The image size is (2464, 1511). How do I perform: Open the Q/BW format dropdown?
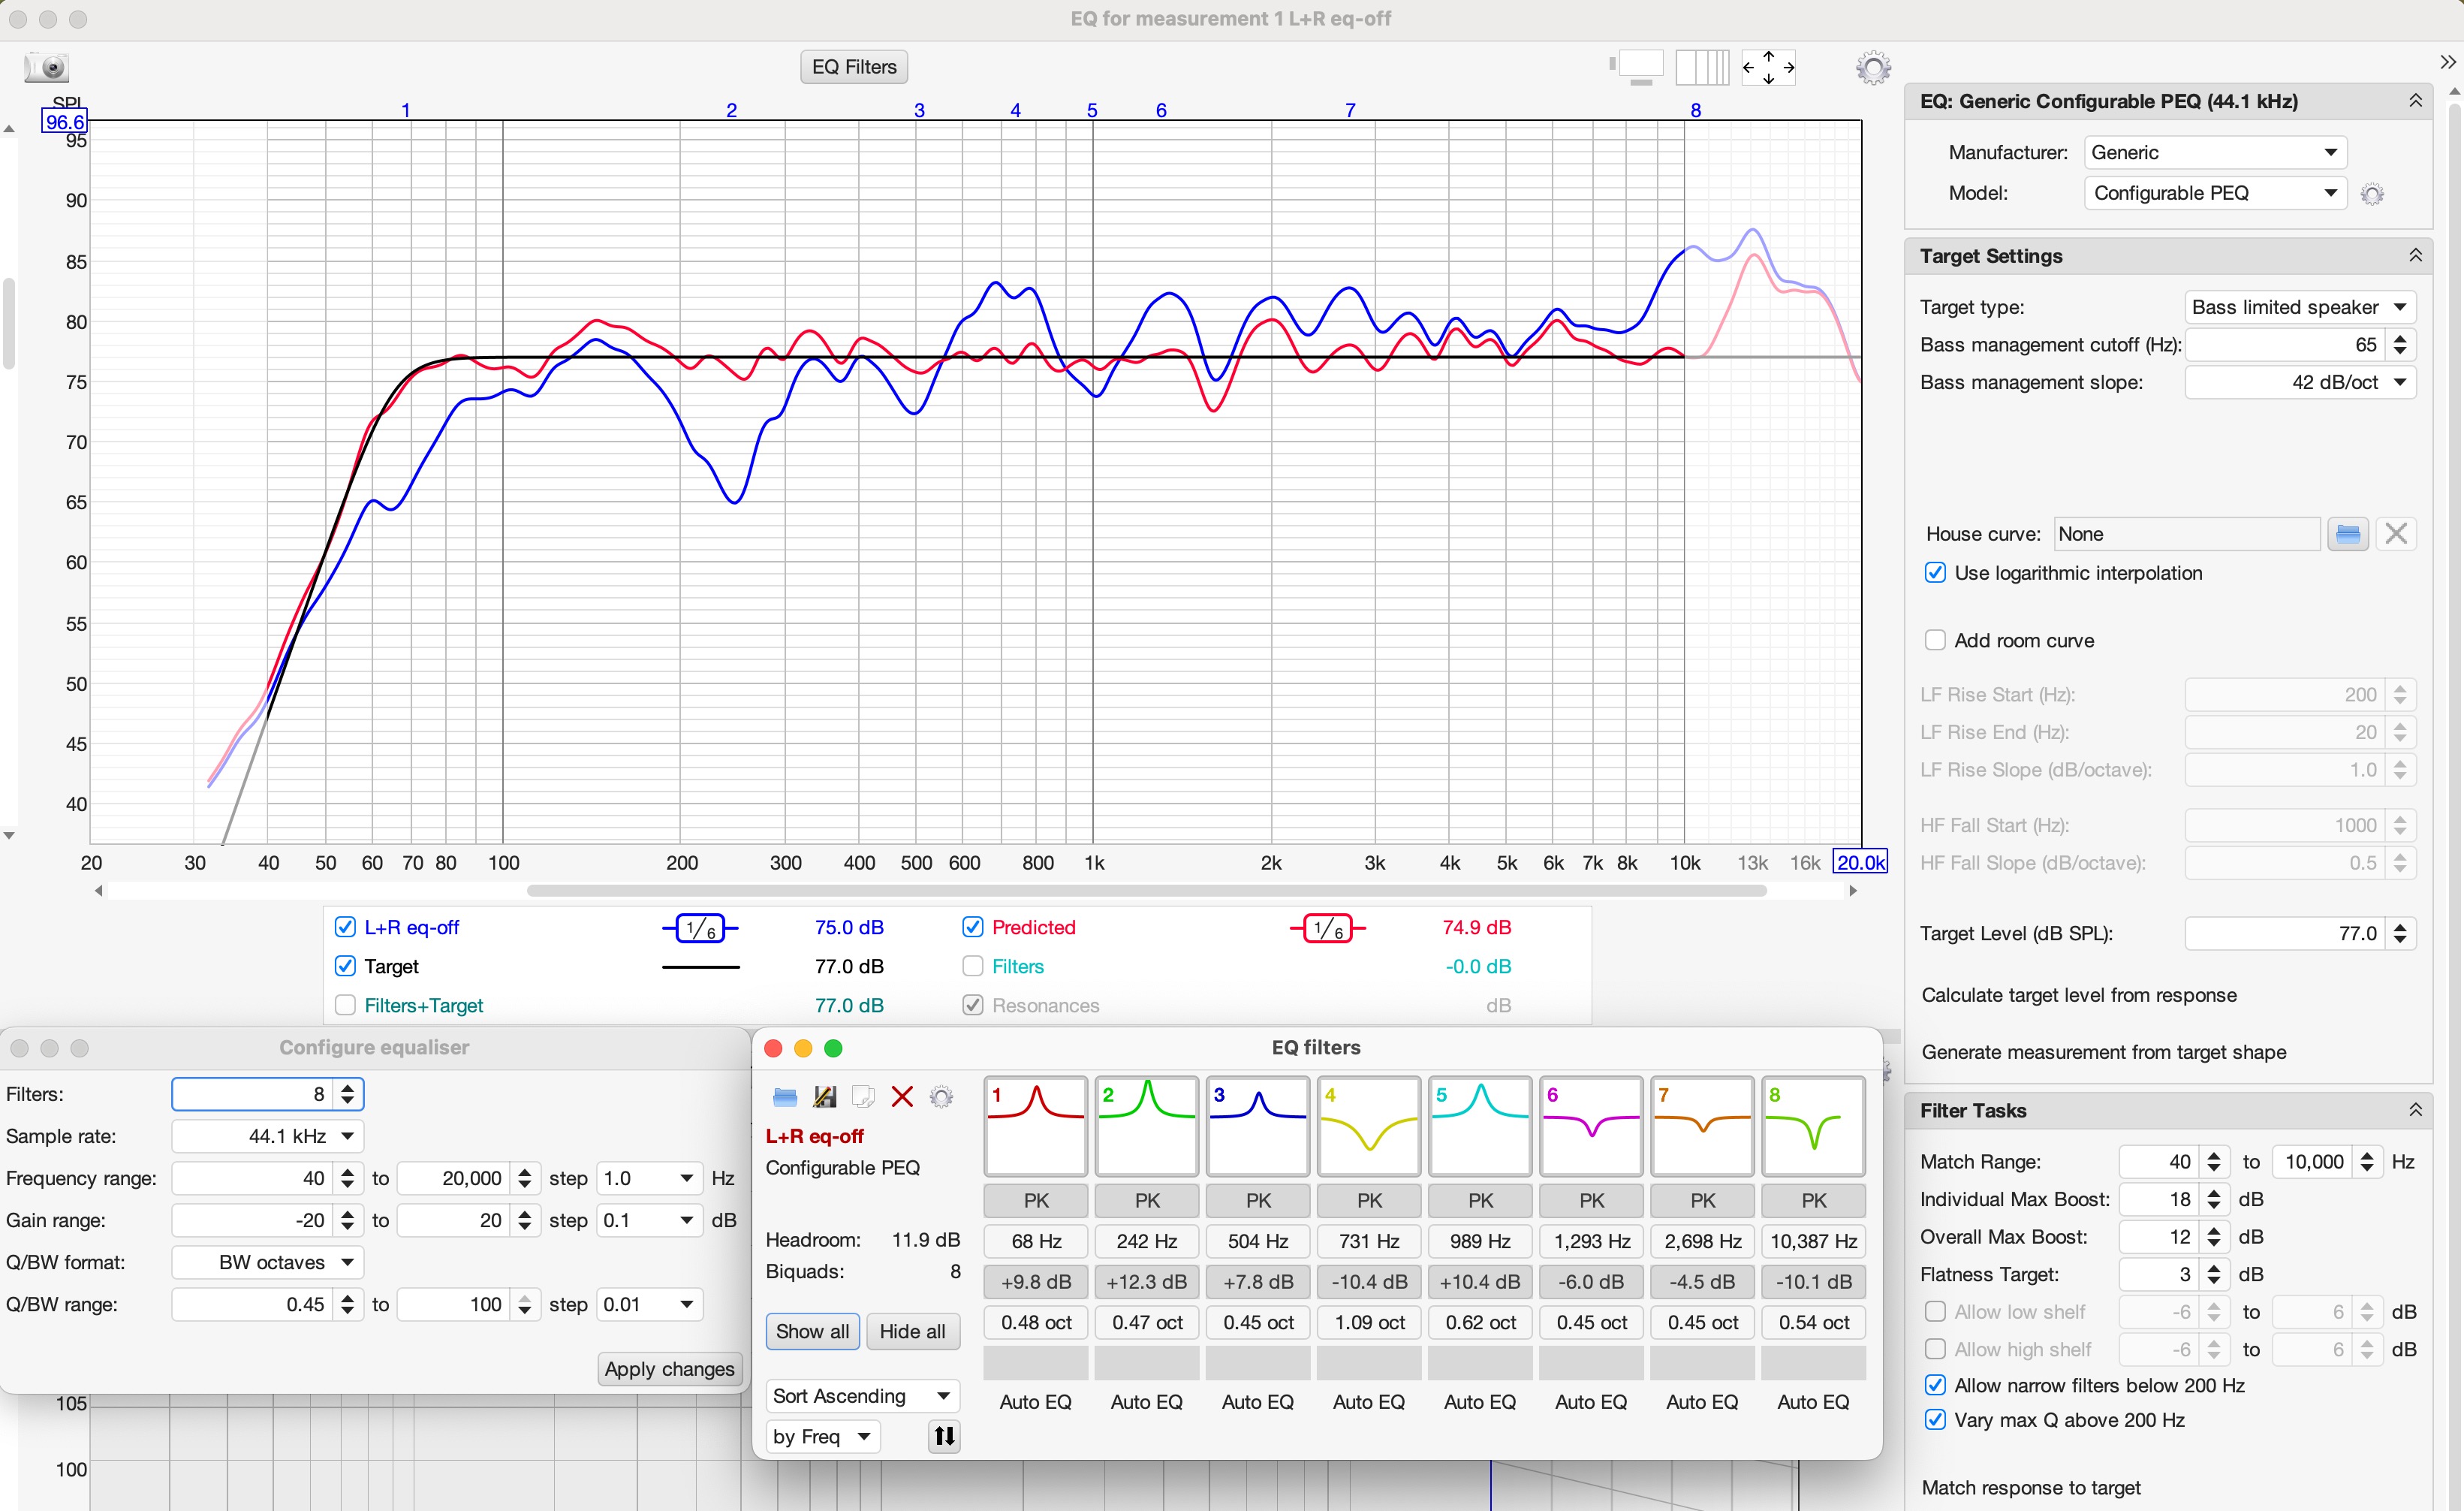[268, 1262]
